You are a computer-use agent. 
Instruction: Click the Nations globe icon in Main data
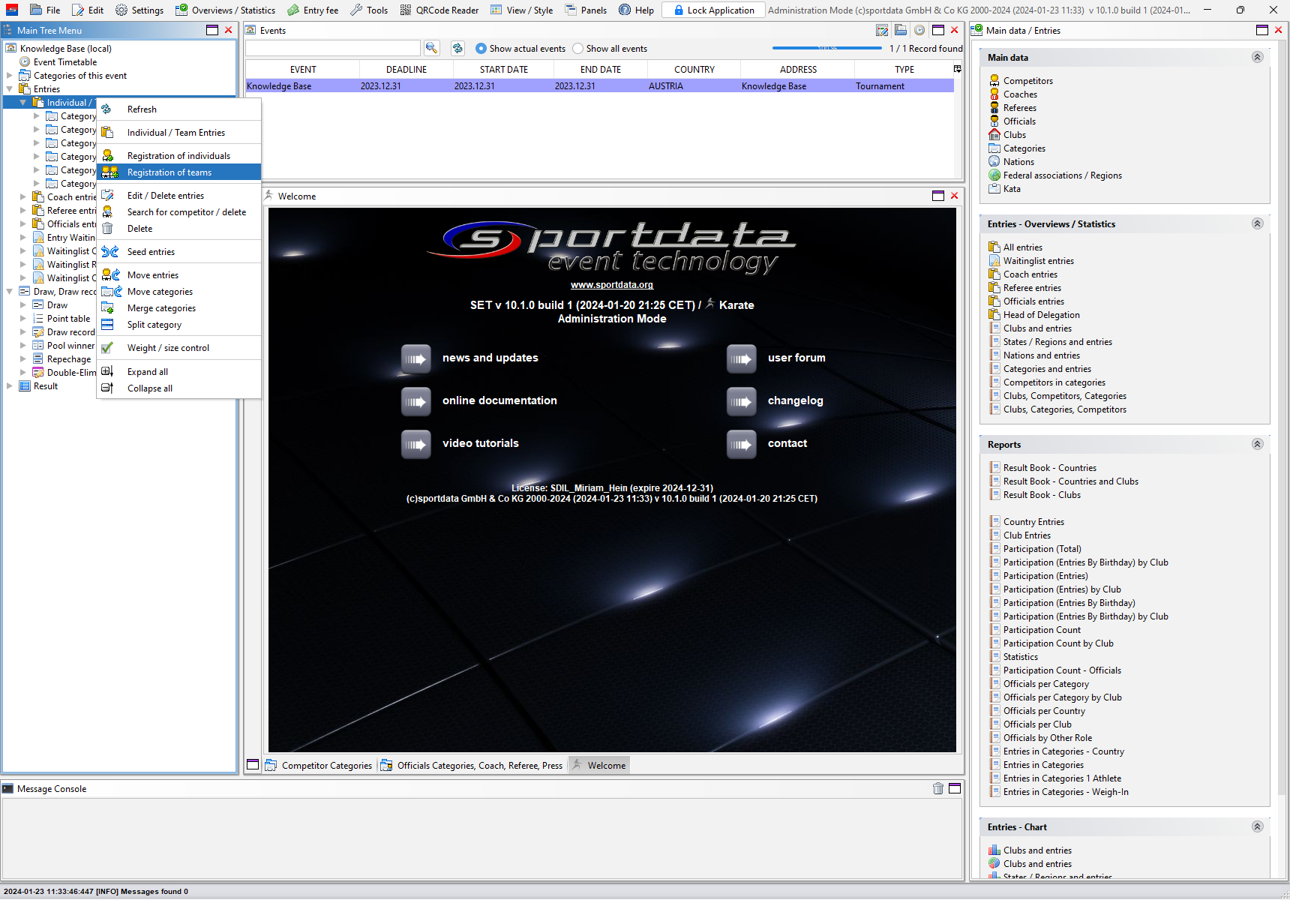pos(994,162)
